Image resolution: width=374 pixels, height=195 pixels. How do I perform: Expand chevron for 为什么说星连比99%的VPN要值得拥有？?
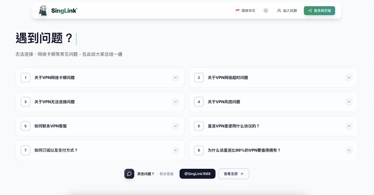pos(349,150)
